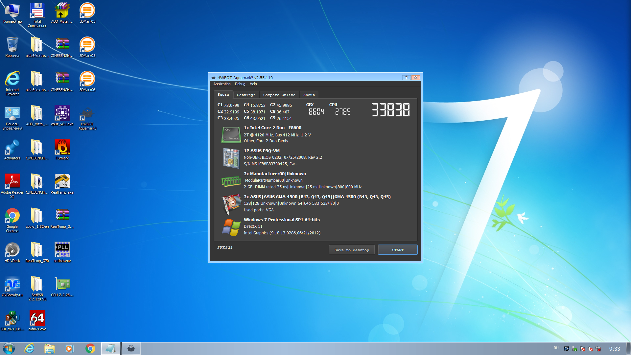This screenshot has width=631, height=355.
Task: Select Internet Explorer desktop icon
Action: pos(12,83)
